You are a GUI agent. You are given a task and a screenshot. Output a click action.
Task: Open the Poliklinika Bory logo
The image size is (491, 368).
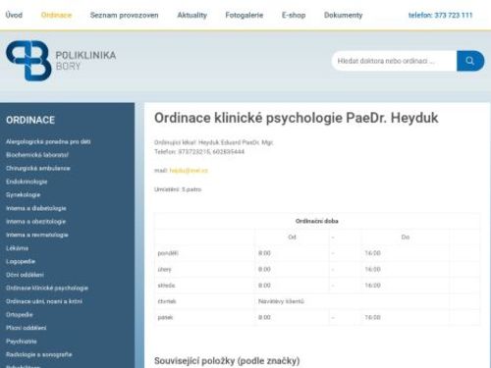coord(61,61)
